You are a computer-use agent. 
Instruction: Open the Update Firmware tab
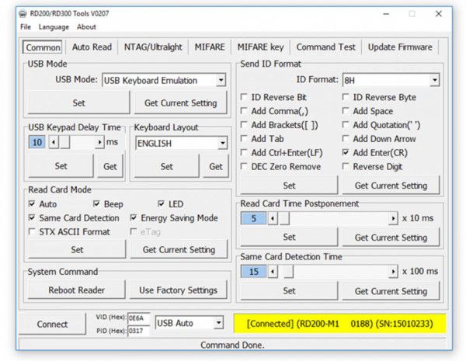click(x=400, y=47)
